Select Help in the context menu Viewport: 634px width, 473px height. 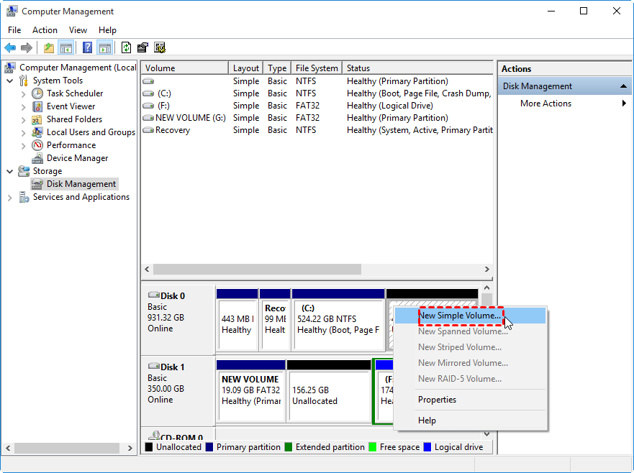pyautogui.click(x=470, y=421)
